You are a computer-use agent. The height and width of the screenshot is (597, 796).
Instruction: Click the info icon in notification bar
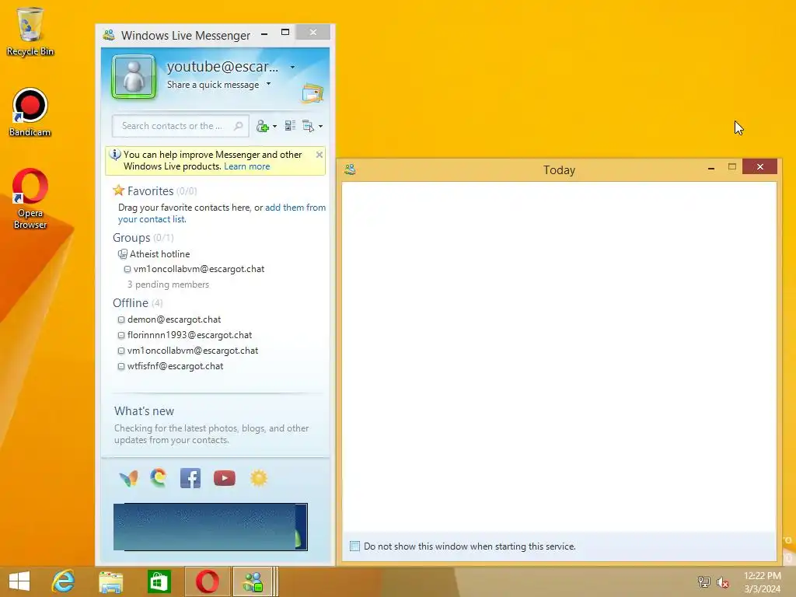point(115,155)
